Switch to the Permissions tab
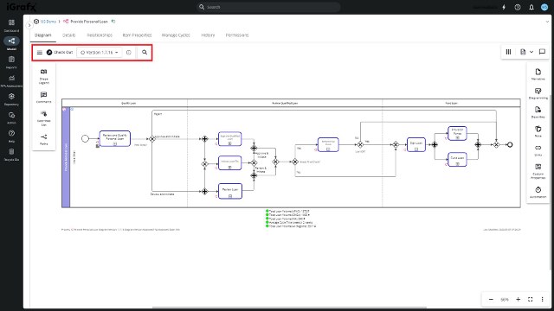 pyautogui.click(x=237, y=35)
